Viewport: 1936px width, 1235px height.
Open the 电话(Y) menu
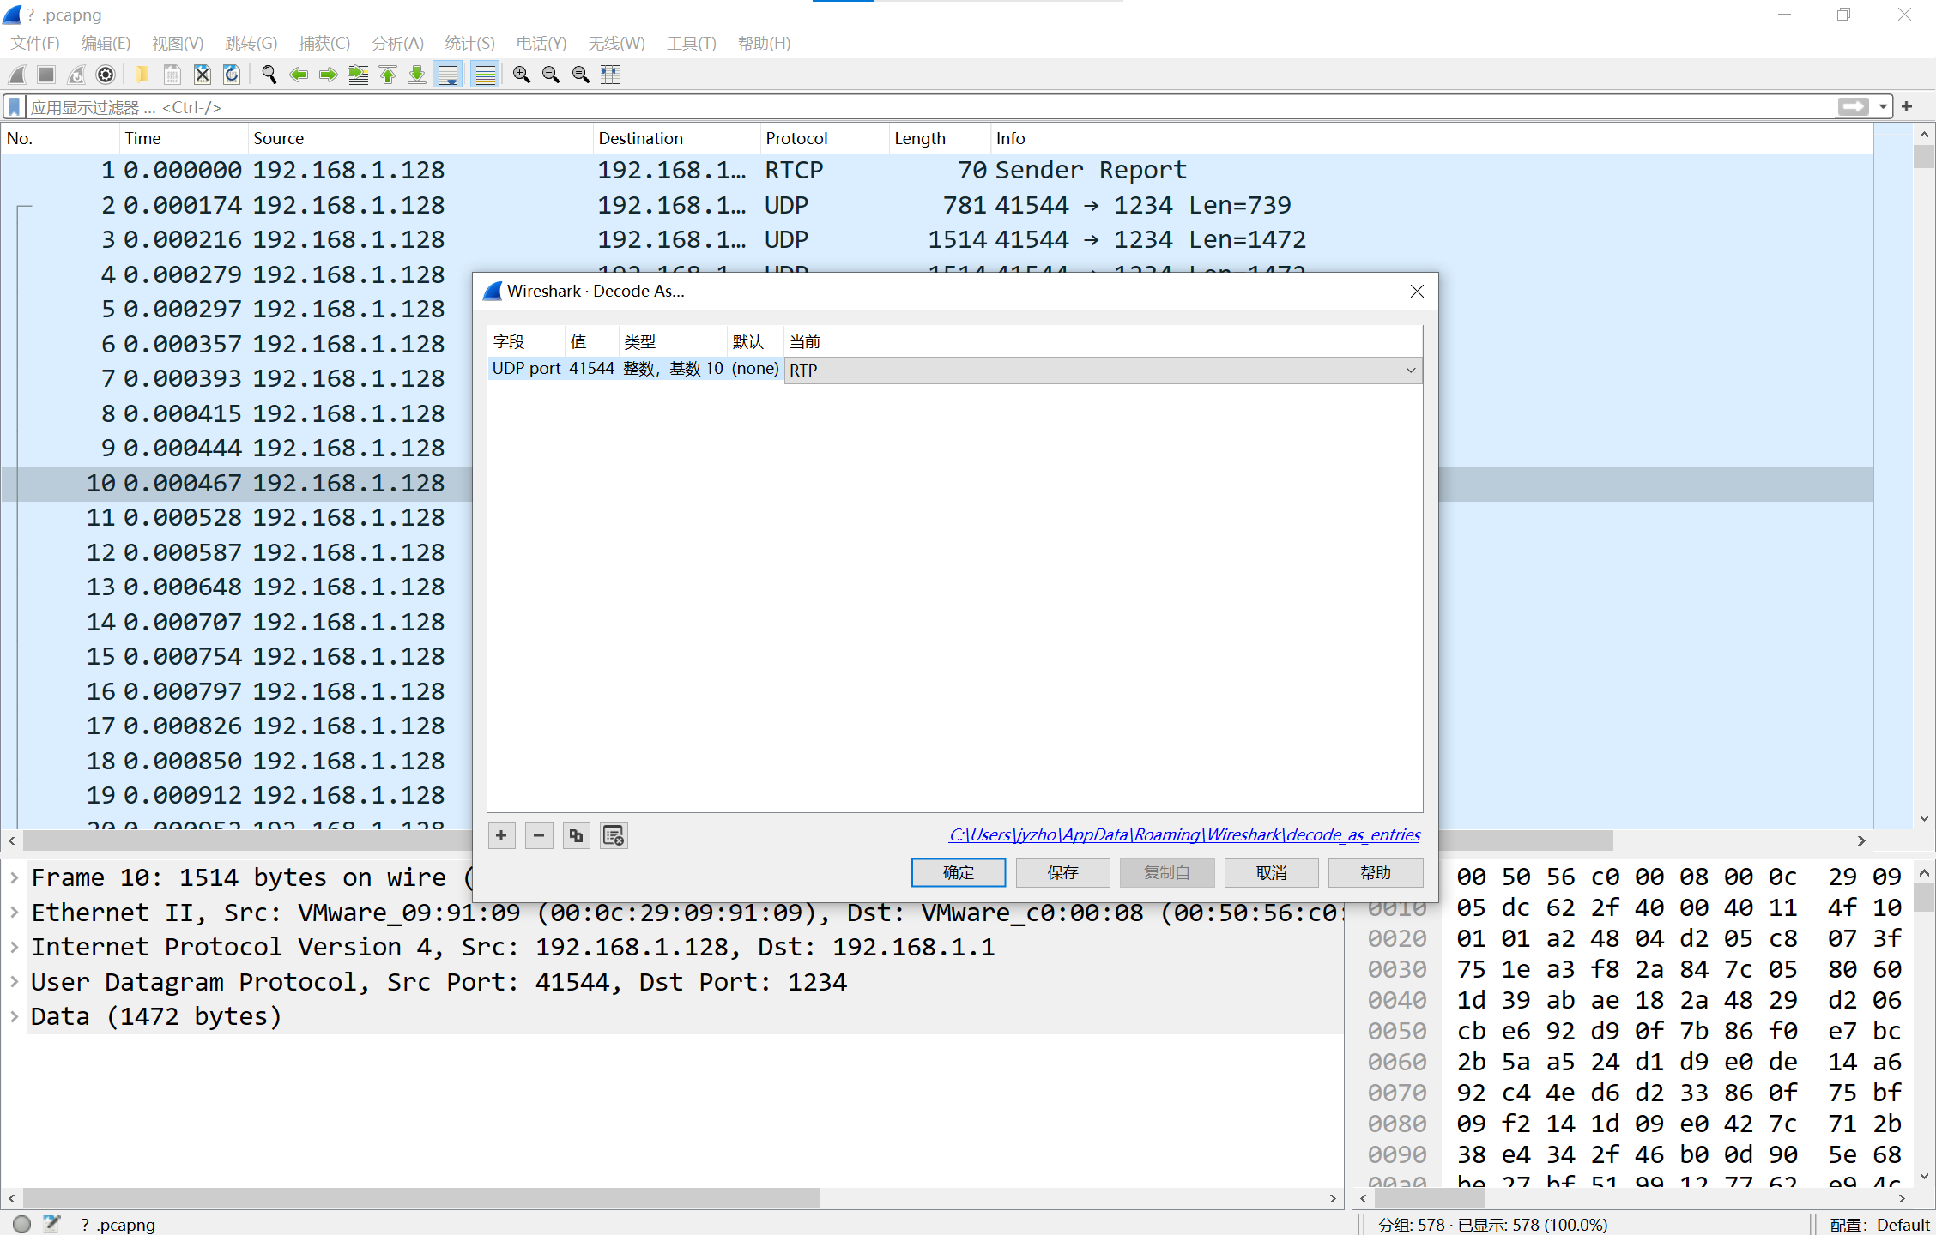[x=541, y=43]
